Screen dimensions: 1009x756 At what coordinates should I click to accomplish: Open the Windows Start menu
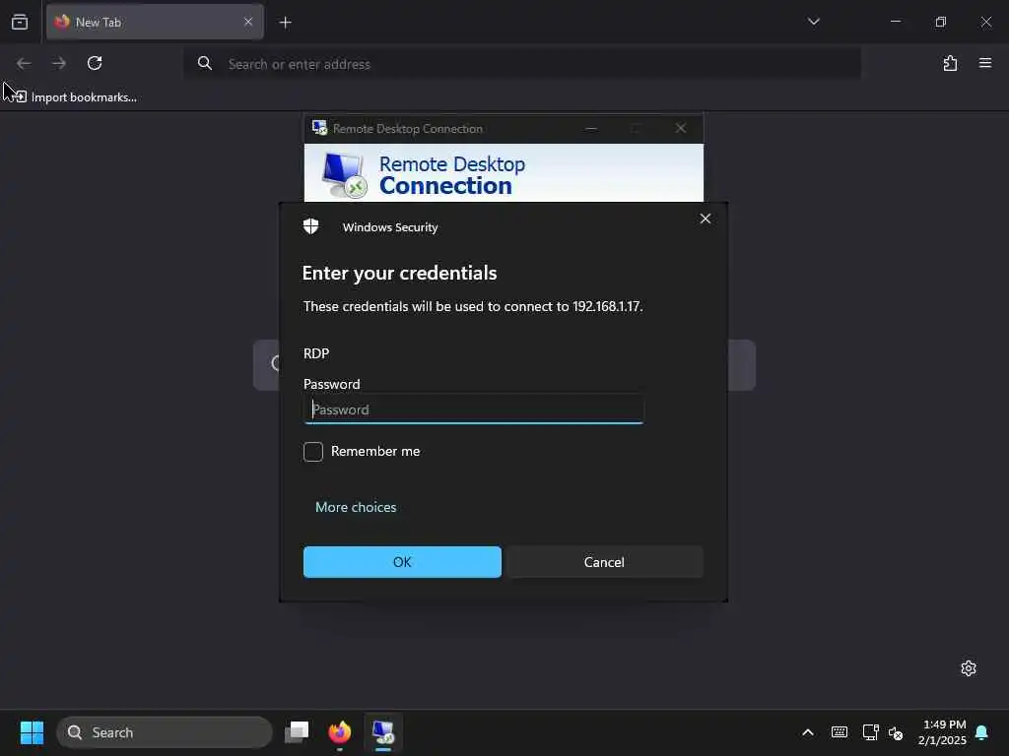[32, 732]
